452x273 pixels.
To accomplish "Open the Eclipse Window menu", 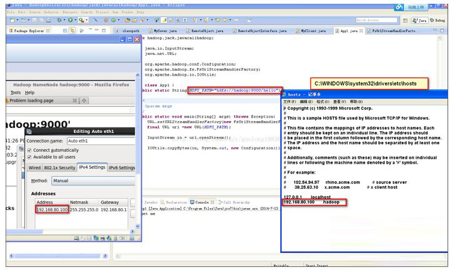I will coord(127,12).
